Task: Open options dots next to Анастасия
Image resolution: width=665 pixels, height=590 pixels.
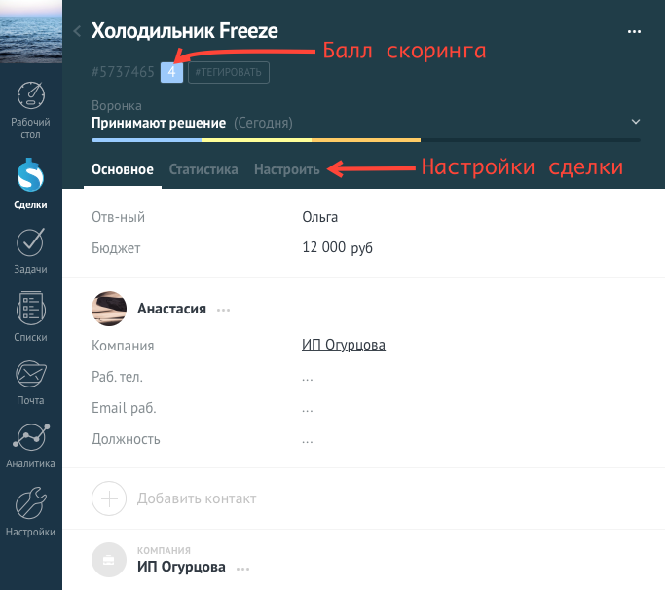Action: [223, 310]
